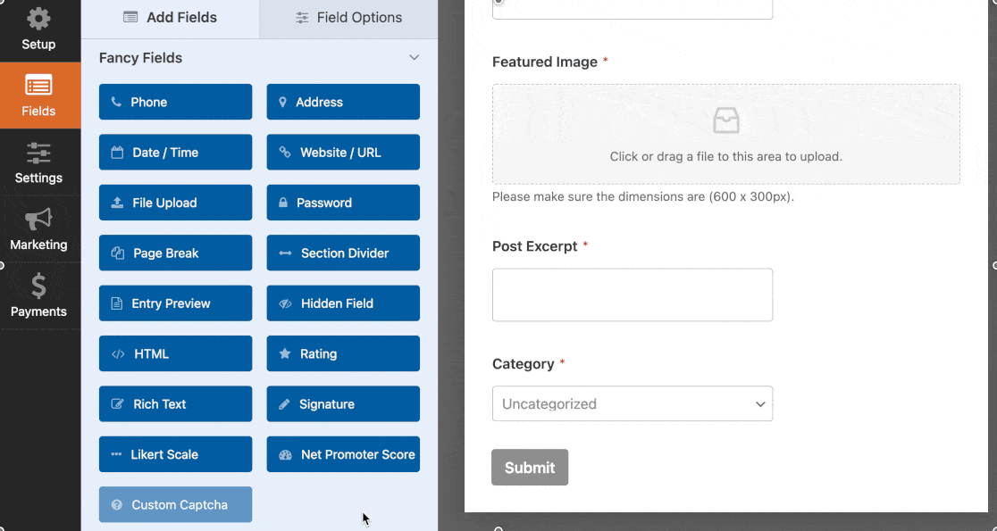This screenshot has width=997, height=531.
Task: Add the Custom Captcha field
Action: click(x=175, y=505)
